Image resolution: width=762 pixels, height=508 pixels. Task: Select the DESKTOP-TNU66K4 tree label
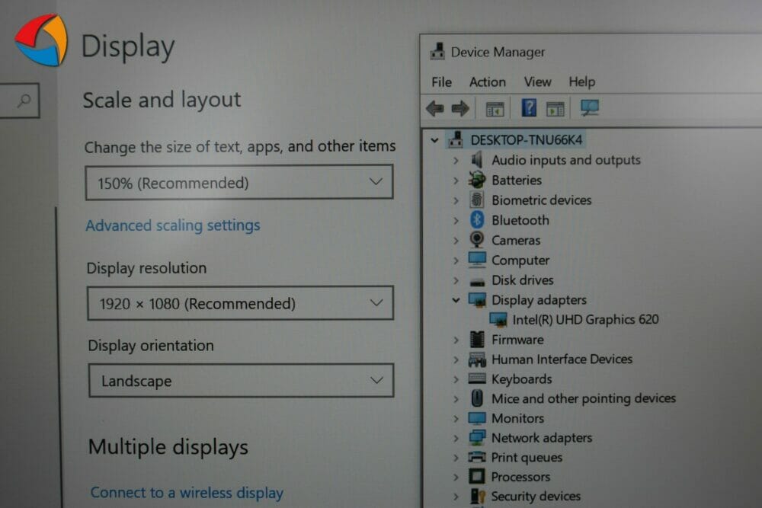[527, 140]
